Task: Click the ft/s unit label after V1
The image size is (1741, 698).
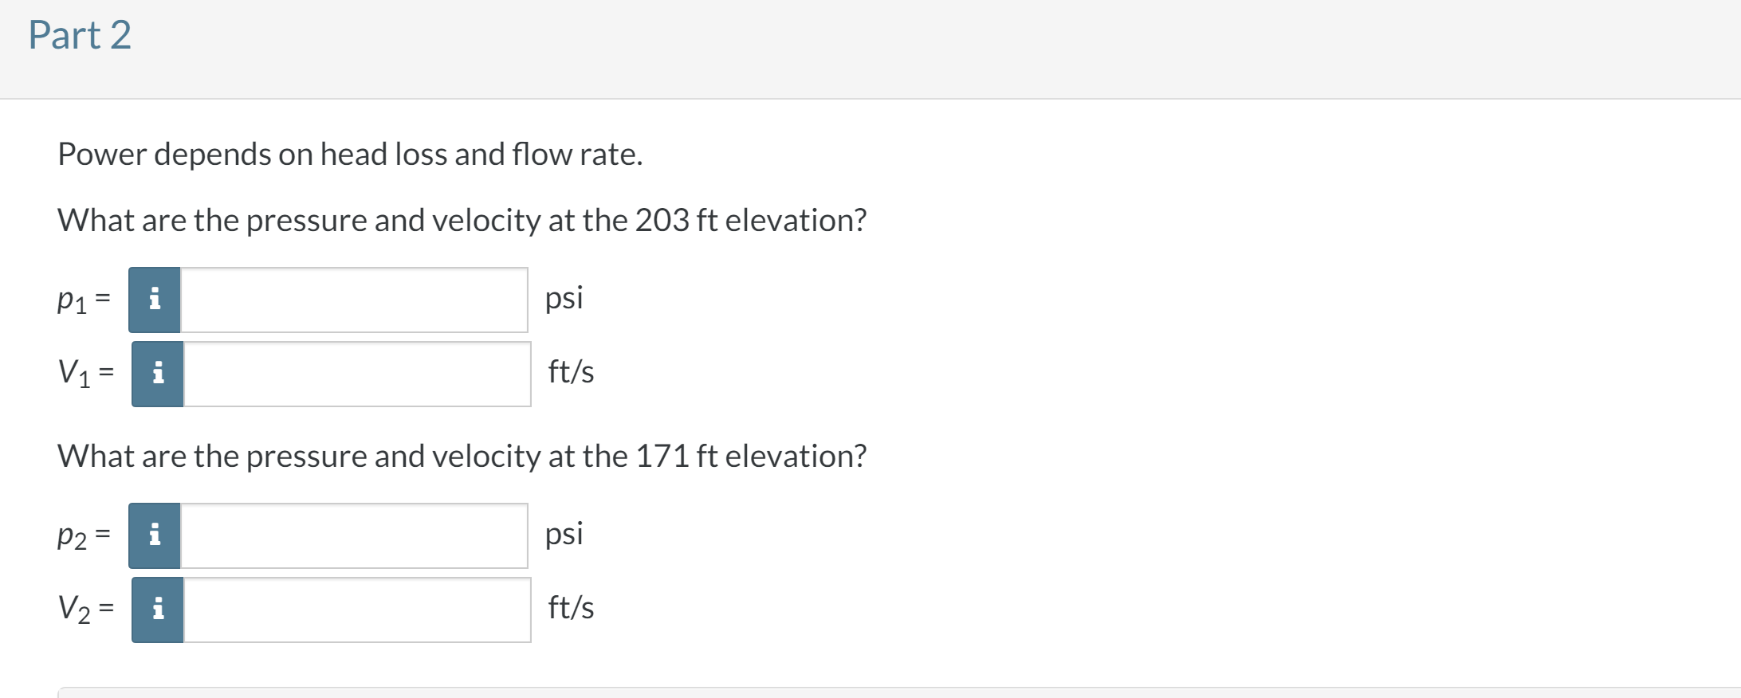Action: click(571, 371)
